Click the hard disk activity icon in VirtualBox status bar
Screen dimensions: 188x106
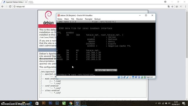pyautogui.click(x=119, y=77)
